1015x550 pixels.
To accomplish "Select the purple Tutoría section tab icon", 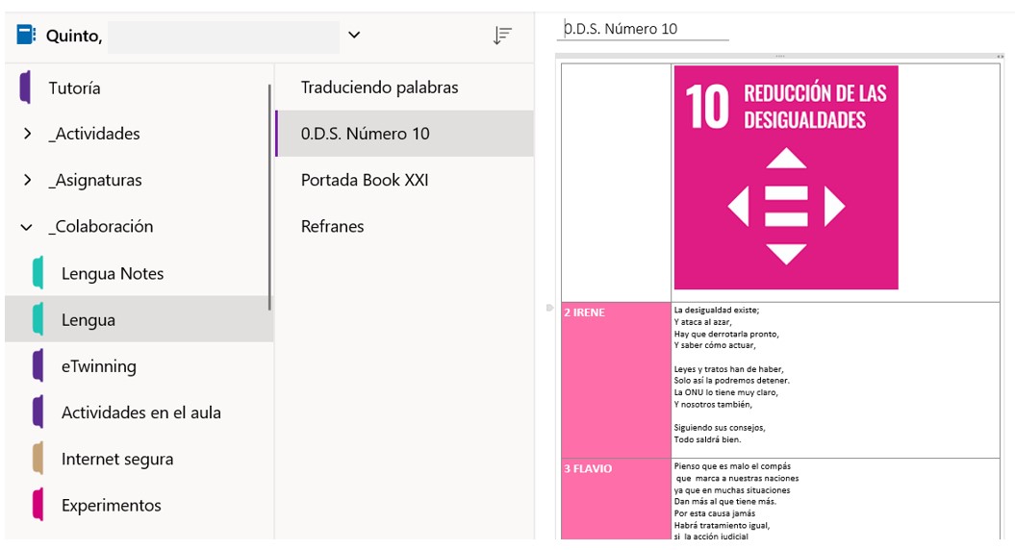I will pos(25,87).
